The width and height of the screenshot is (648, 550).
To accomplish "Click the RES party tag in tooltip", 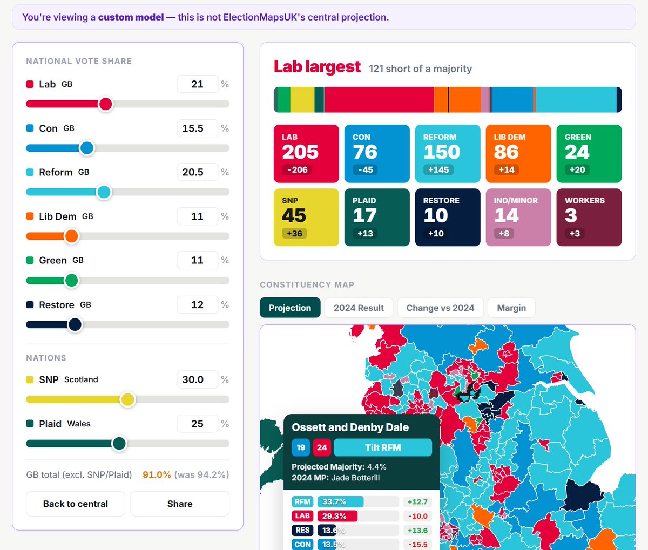I will 302,530.
